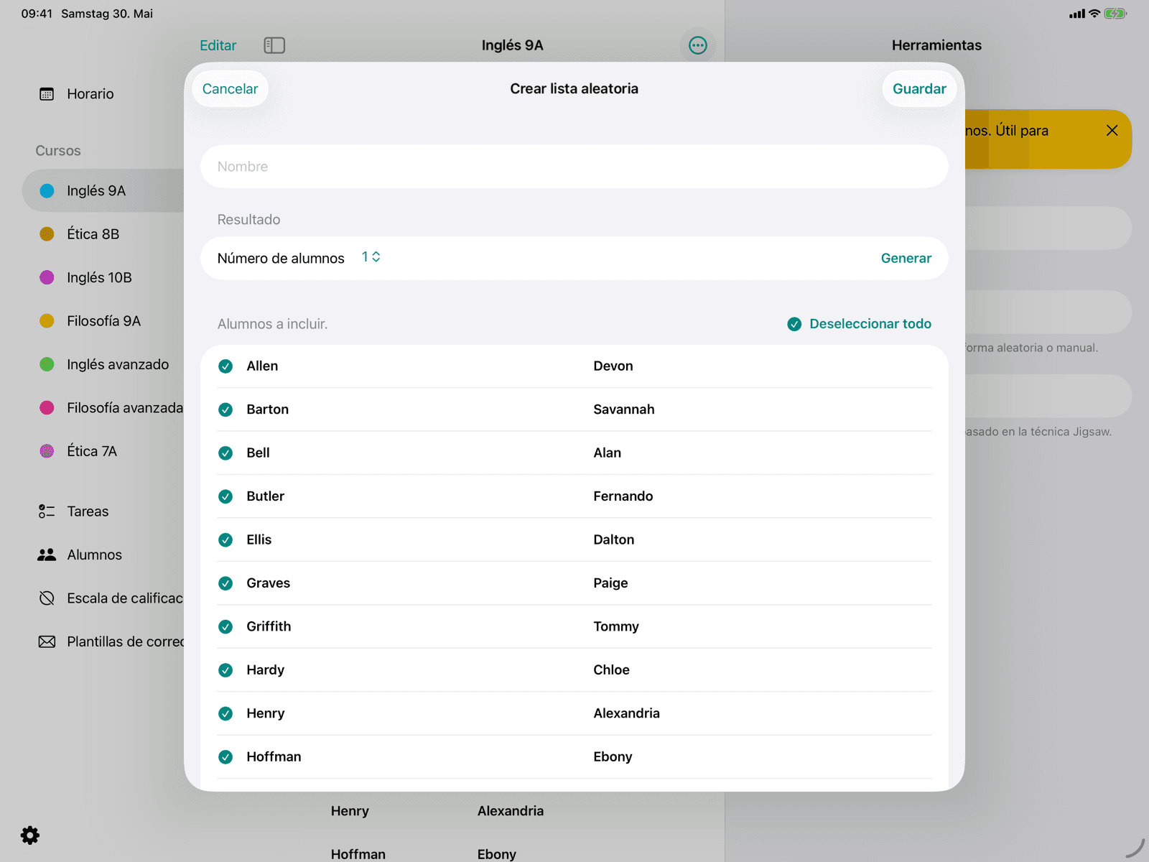The image size is (1149, 862).
Task: Click first name Savannah in the list
Action: (623, 409)
